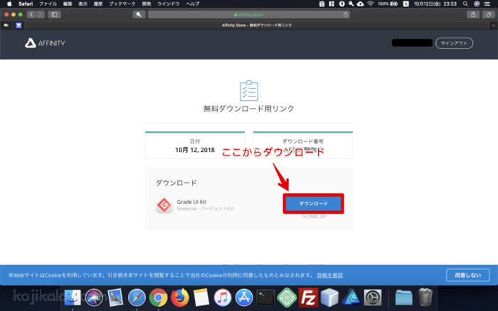498x311 pixels.
Task: Go back with the Safari back arrow
Action: 31,15
